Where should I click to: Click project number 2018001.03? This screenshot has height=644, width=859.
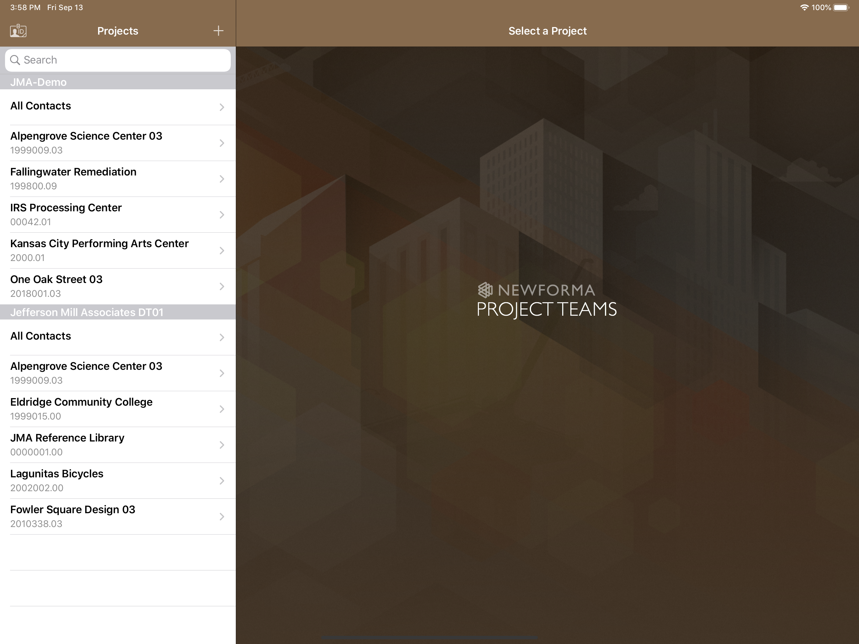tap(35, 294)
